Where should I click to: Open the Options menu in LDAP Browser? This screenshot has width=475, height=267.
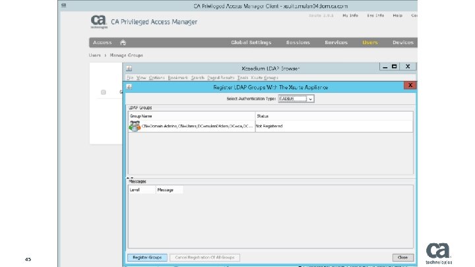click(x=156, y=78)
